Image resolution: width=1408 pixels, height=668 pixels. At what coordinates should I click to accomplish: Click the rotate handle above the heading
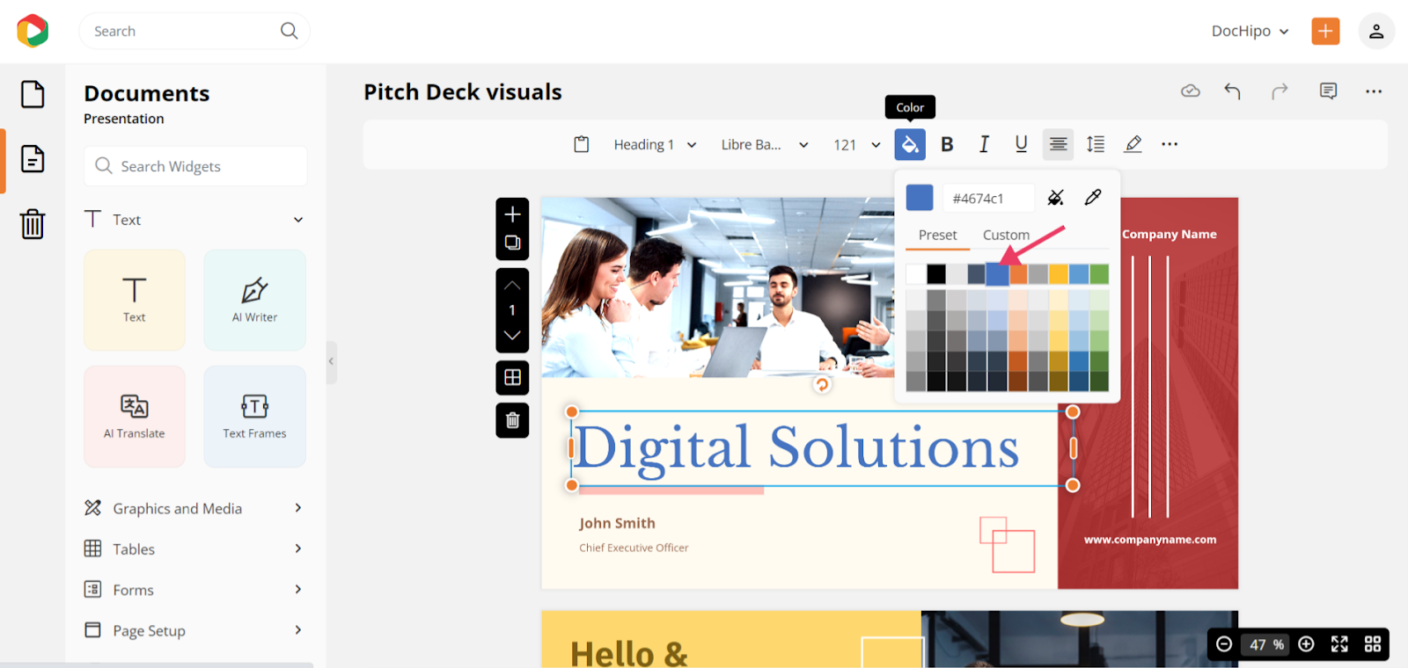click(x=822, y=384)
